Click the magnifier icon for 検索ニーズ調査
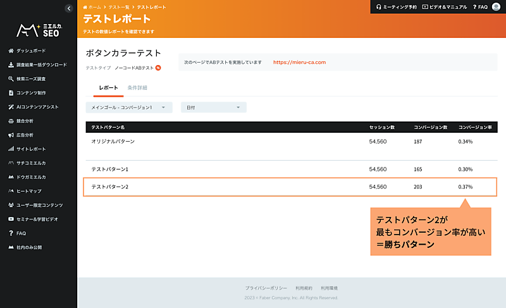Viewport: 506px width, 308px height. [11, 79]
